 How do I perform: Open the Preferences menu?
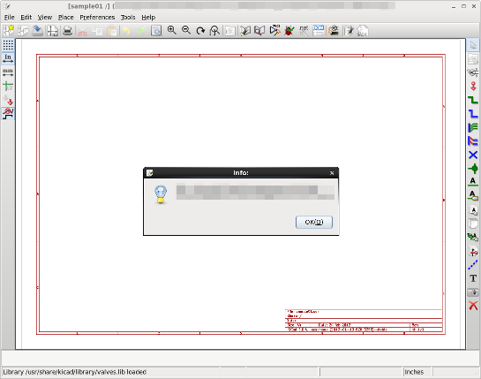click(97, 18)
